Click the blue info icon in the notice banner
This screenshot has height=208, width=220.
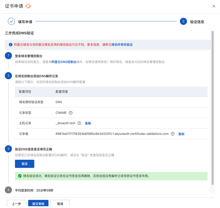(x=11, y=45)
